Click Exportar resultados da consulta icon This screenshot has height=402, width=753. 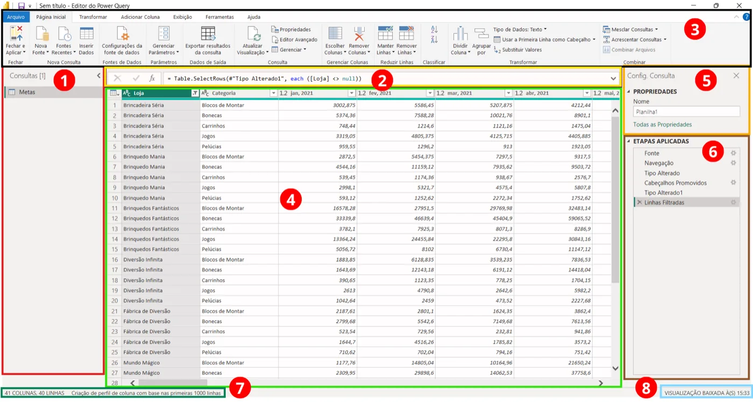tap(208, 33)
